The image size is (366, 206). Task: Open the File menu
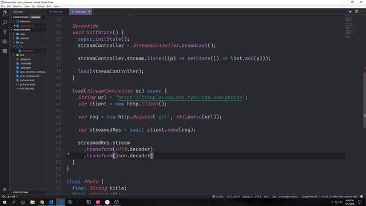pyautogui.click(x=3, y=6)
